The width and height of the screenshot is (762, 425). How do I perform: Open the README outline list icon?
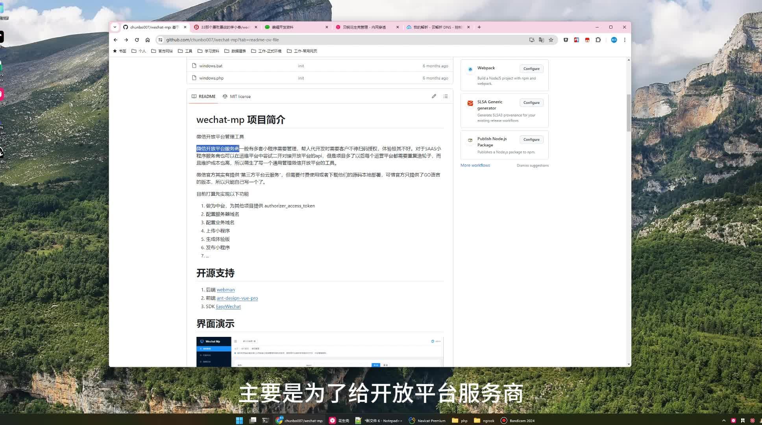(x=445, y=96)
